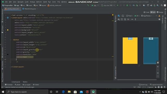Open the Logcat tool window
Image resolution: width=167 pixels, height=94 pixels.
click(x=26, y=85)
